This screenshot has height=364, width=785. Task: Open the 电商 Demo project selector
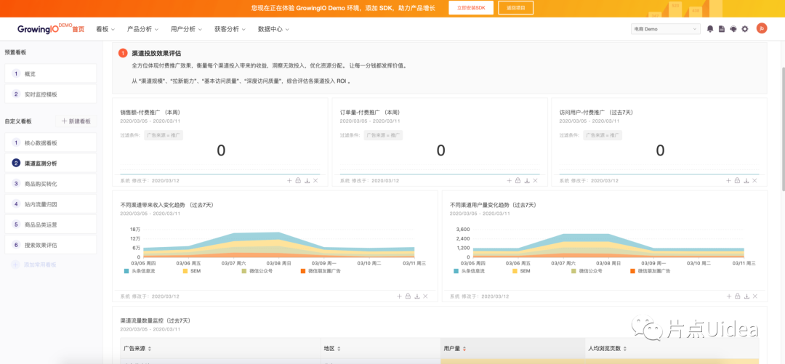click(665, 29)
